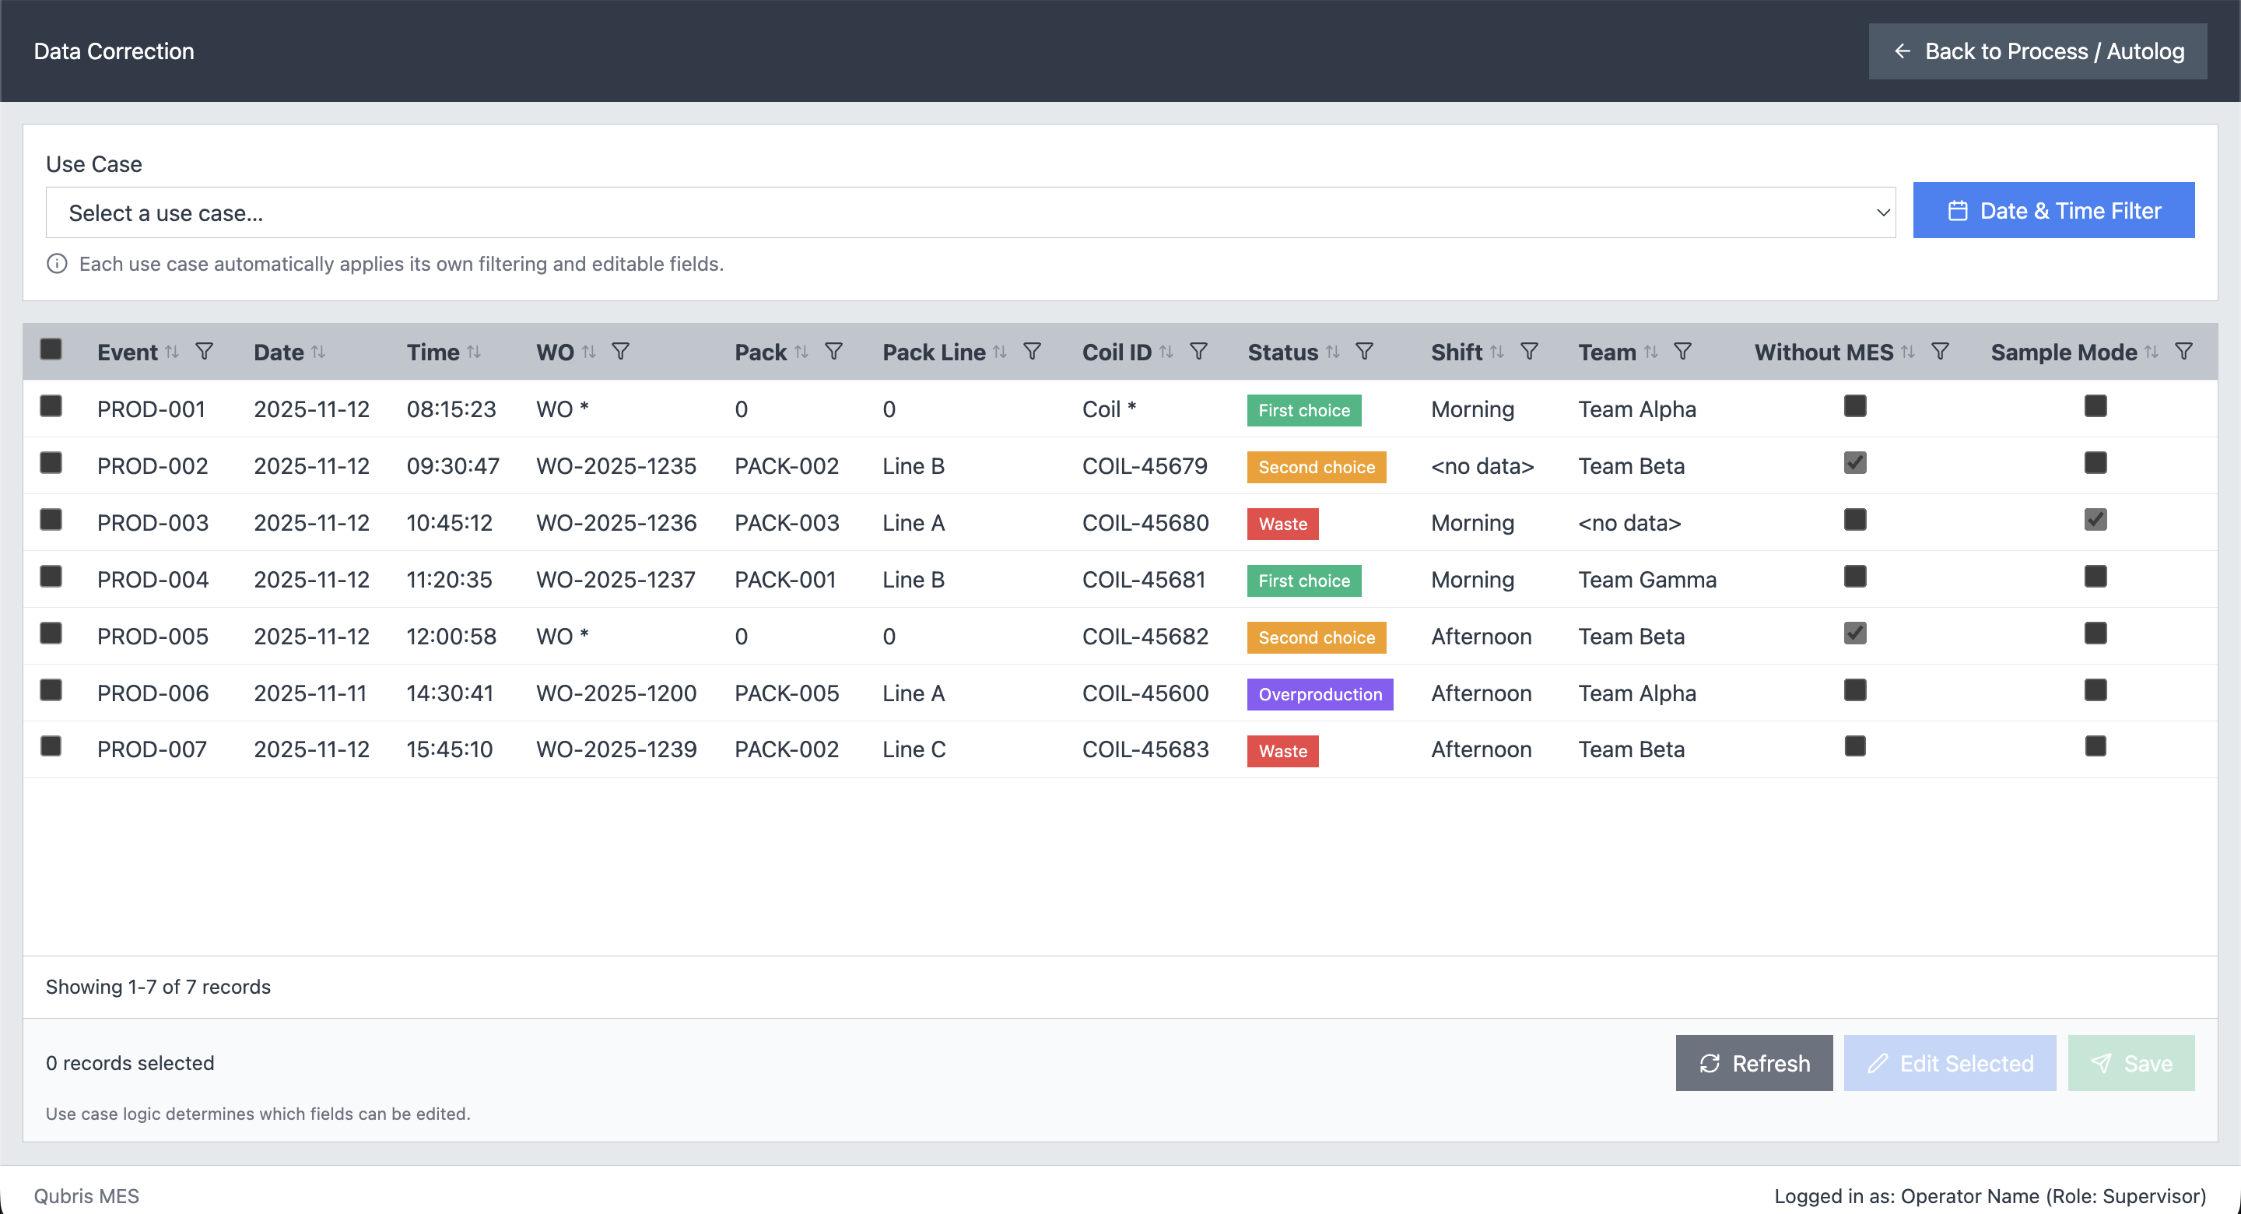Sort the Time column via arrows icon
The width and height of the screenshot is (2241, 1214).
tap(474, 352)
